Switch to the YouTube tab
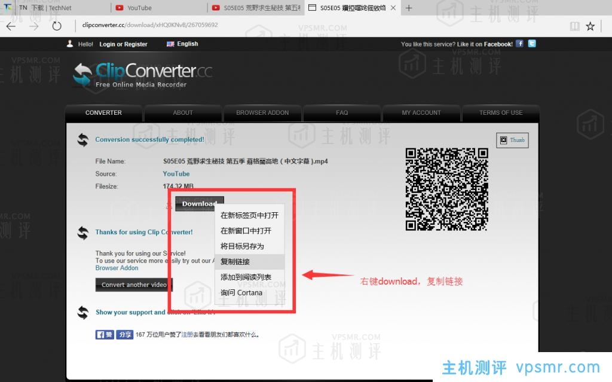Screen dimensions: 612x382 click(x=159, y=8)
